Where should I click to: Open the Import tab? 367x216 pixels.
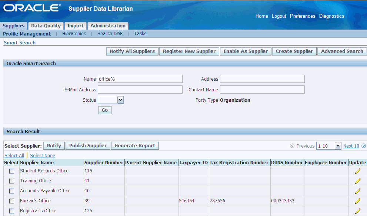pyautogui.click(x=76, y=26)
